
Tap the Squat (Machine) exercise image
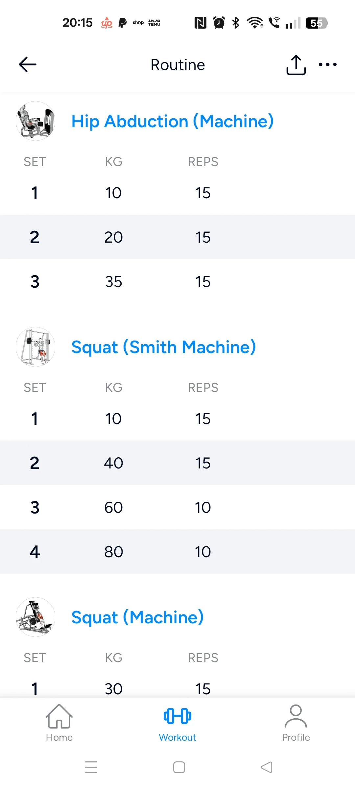tap(35, 617)
